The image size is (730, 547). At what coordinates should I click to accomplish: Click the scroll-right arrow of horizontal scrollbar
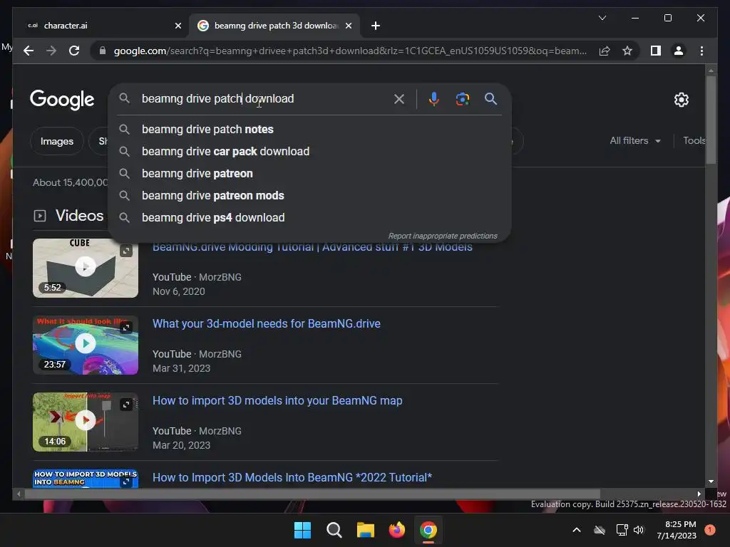pos(699,494)
